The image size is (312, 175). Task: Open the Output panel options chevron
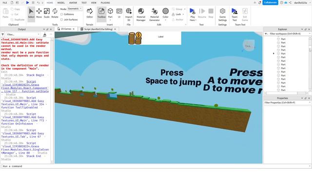coord(44,29)
